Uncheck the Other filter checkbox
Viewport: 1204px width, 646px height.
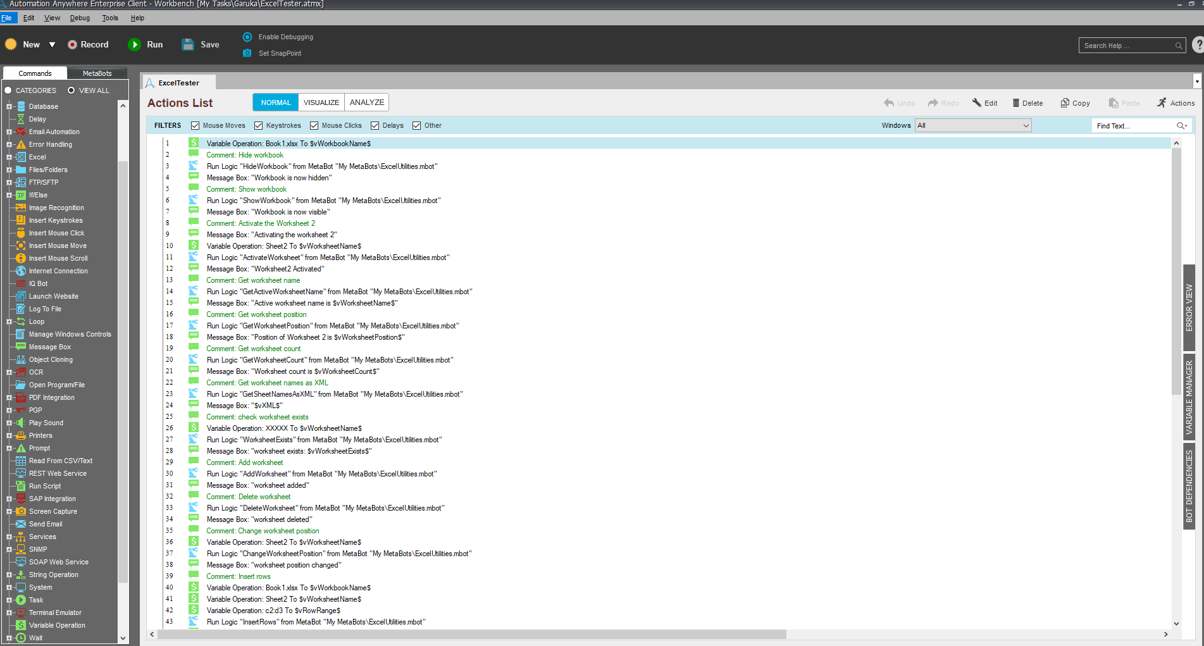coord(417,125)
